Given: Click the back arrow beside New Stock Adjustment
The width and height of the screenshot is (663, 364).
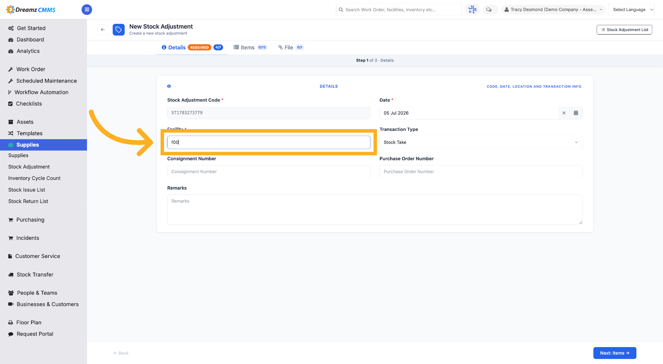Looking at the screenshot, I should [103, 30].
